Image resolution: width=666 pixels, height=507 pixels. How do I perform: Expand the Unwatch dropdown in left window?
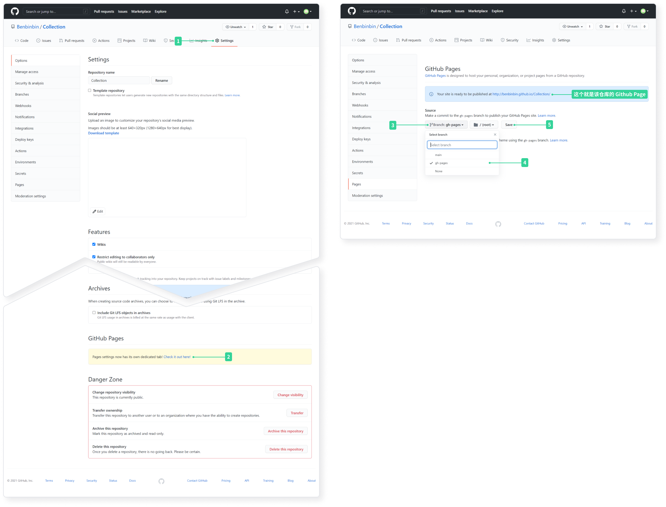236,27
